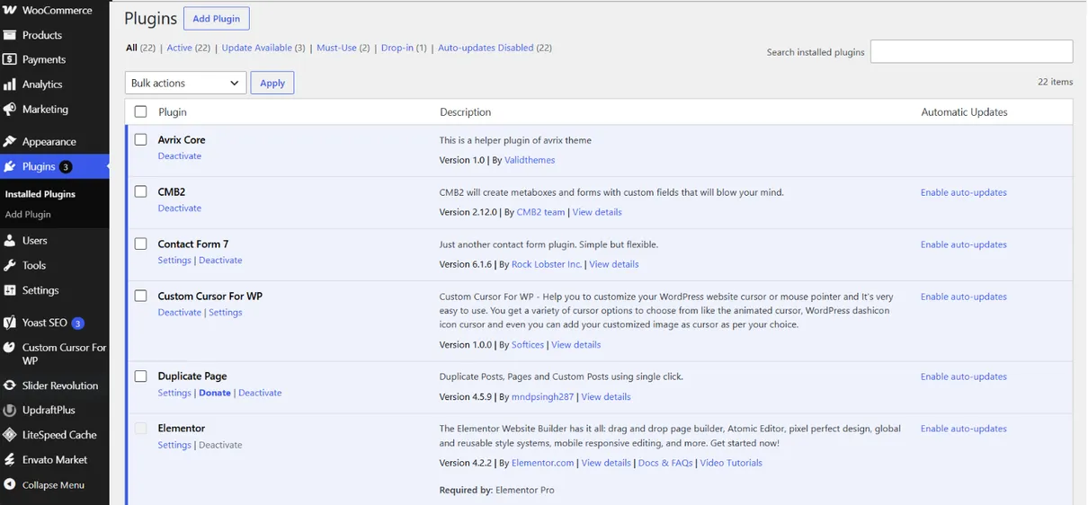Open the Products menu item
The height and width of the screenshot is (505, 1088).
click(42, 35)
